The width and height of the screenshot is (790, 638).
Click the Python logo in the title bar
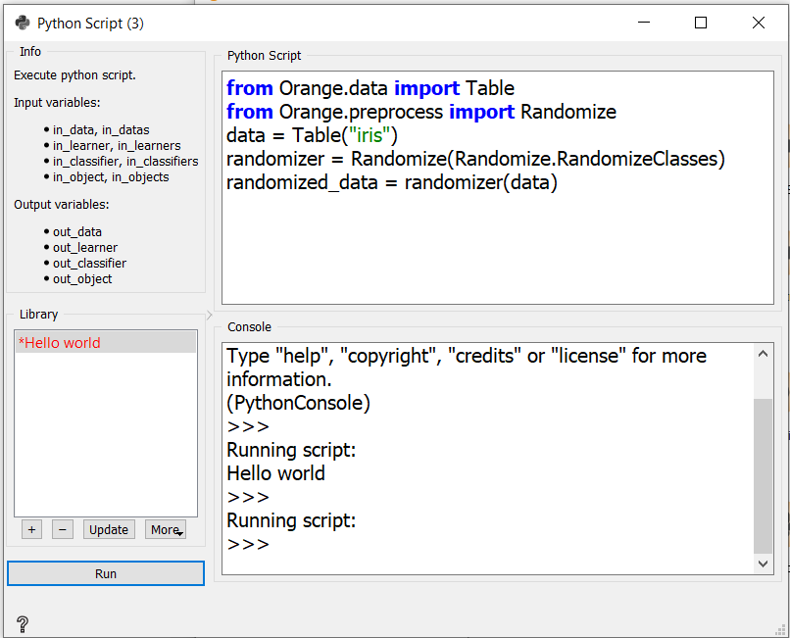pos(22,21)
